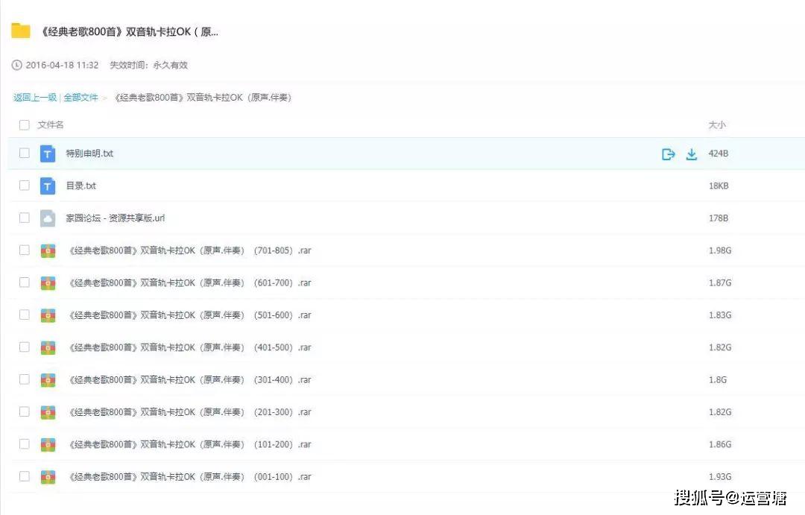Screen dimensions: 805x515
Task: Click the save-to-cloud icon for 特别申明.txt
Action: [x=668, y=154]
